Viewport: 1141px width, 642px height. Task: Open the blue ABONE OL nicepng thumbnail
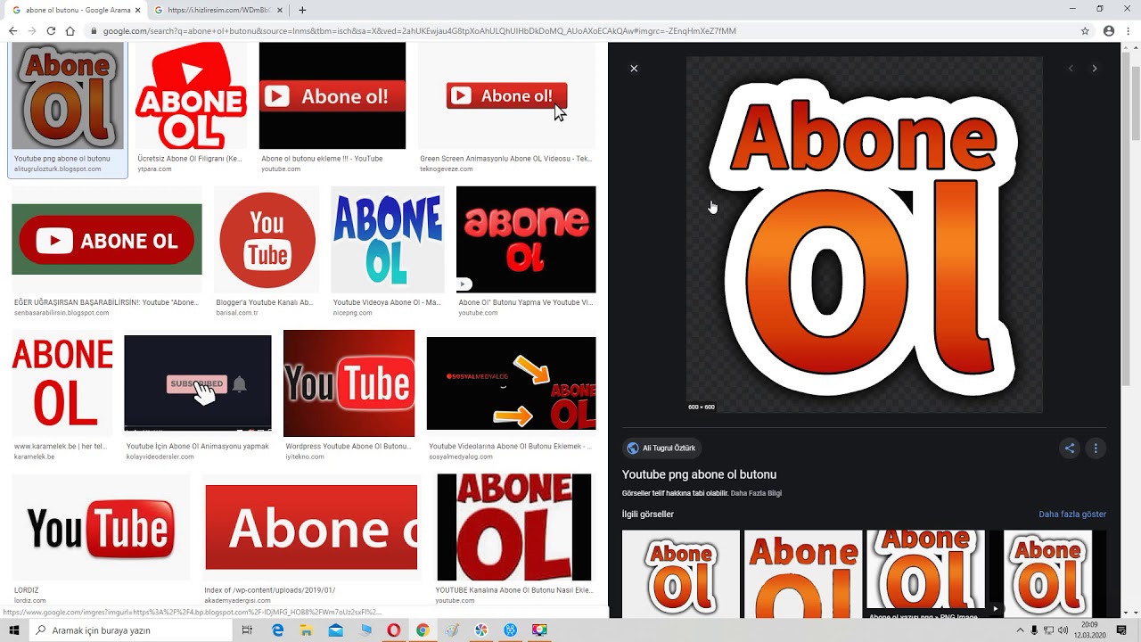387,239
